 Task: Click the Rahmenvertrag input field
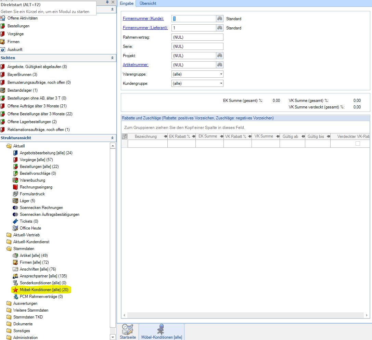197,37
